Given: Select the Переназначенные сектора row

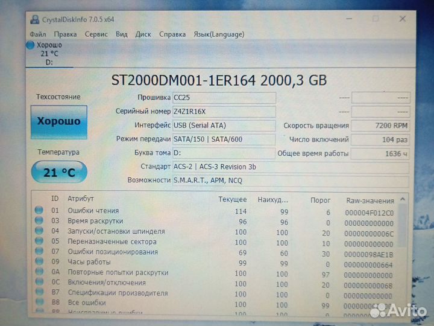Looking at the screenshot, I should (x=216, y=242).
